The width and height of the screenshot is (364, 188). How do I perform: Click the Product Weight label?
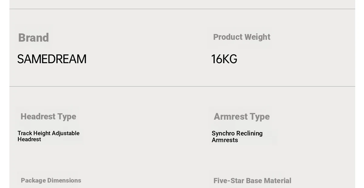pos(241,37)
